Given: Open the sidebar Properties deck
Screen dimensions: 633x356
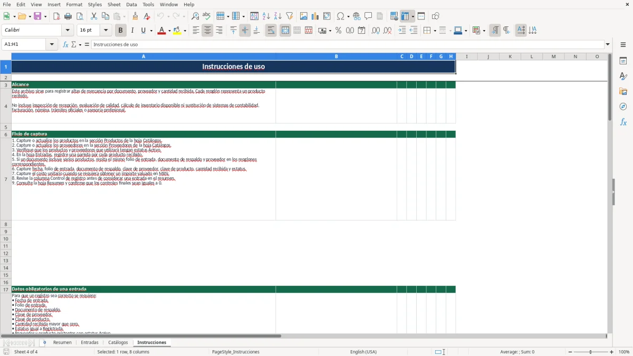Looking at the screenshot, I should [623, 61].
